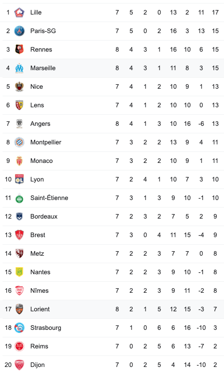Select the Metz row name
Screen dimensions: 224x376
pyautogui.click(x=37, y=254)
